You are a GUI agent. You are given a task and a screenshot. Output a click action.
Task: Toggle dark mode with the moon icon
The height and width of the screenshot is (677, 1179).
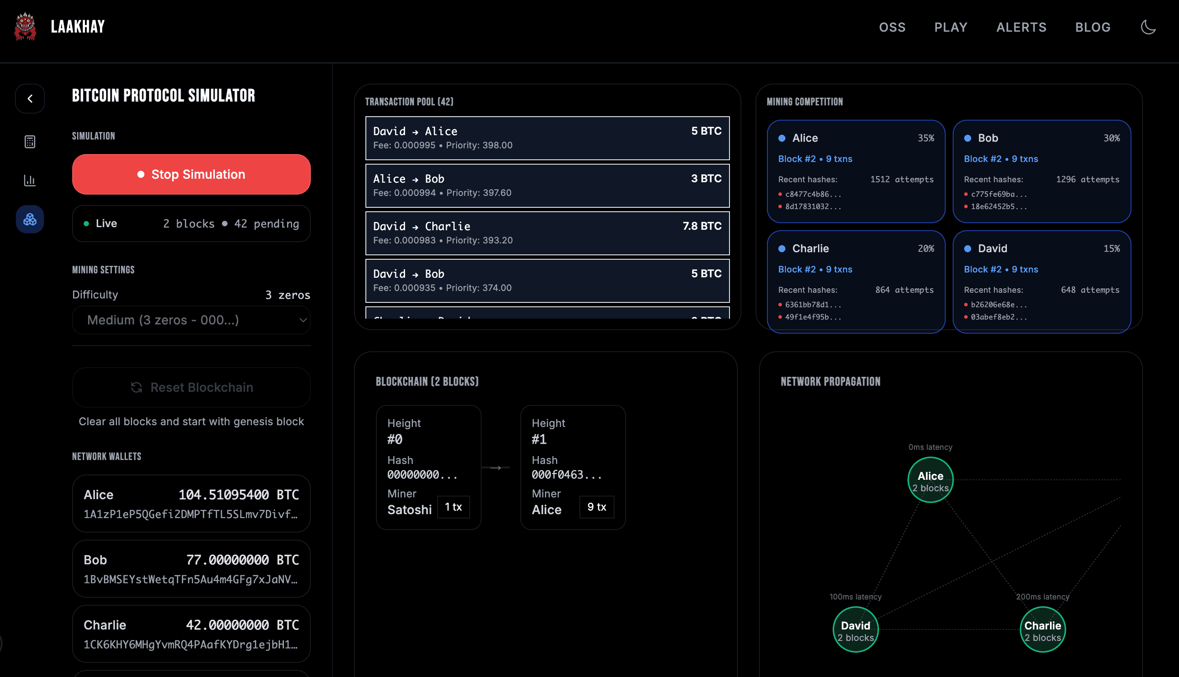[1148, 27]
